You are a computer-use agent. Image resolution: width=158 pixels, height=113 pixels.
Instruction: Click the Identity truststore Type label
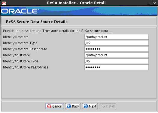21,61
